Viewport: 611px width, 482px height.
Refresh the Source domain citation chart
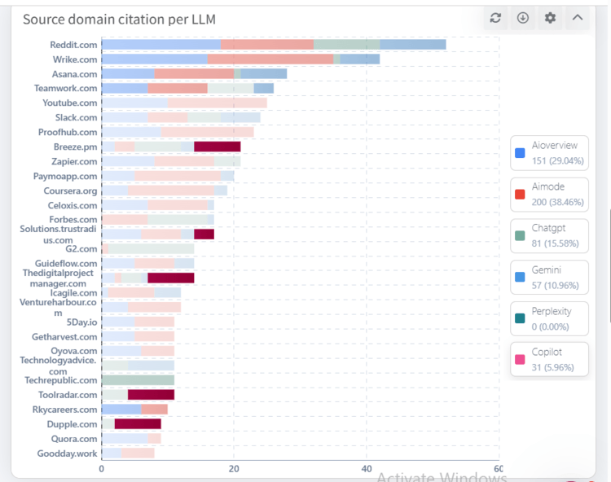[495, 18]
